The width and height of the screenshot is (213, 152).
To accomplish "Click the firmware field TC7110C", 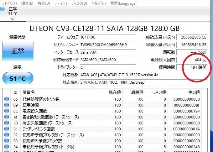I will pos(108,37).
